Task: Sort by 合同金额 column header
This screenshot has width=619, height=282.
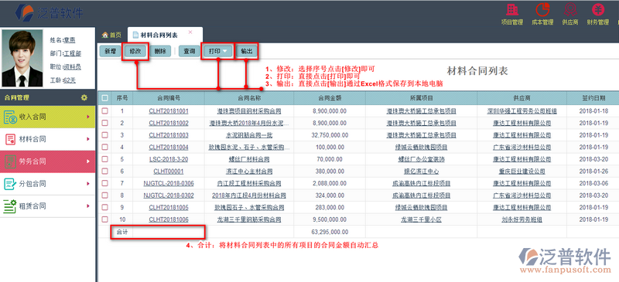Action: click(330, 98)
